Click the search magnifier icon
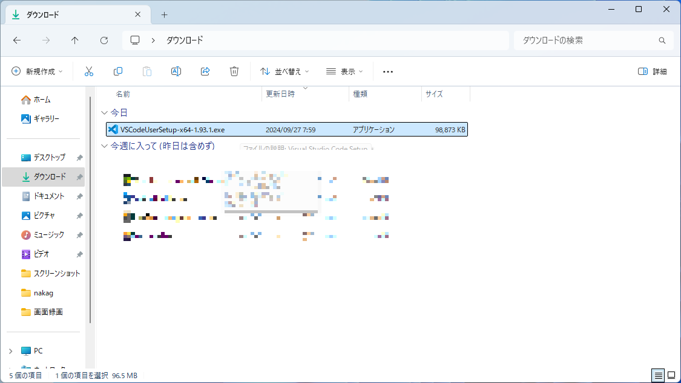This screenshot has height=383, width=681. 662,40
